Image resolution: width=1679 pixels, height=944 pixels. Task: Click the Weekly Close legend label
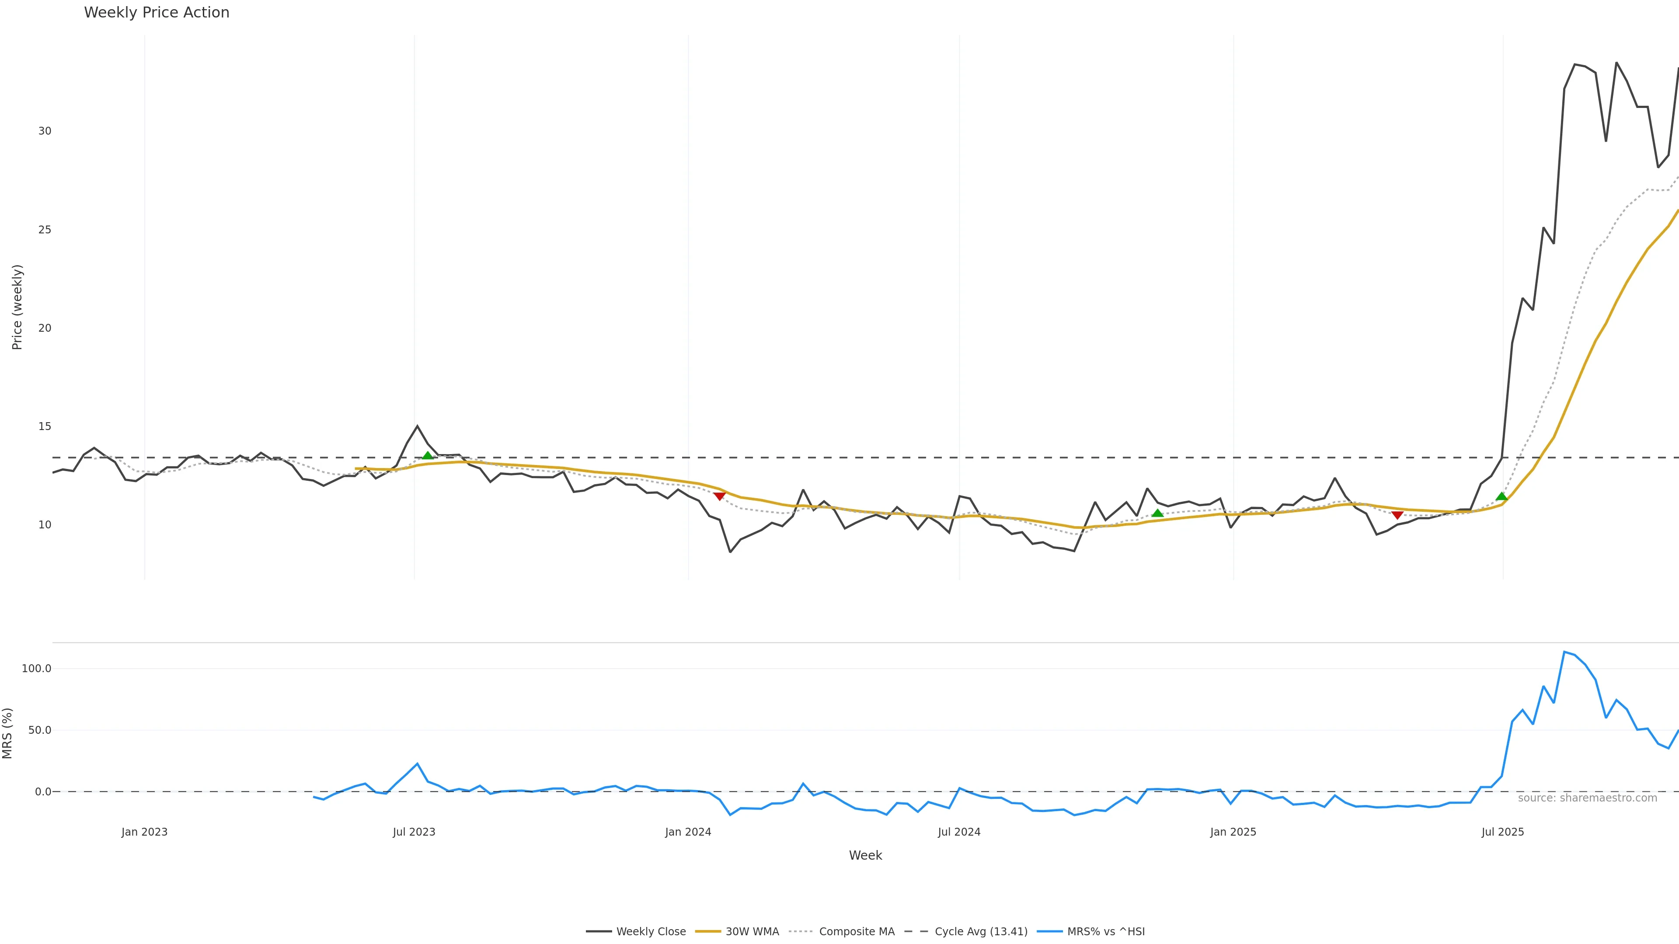651,932
